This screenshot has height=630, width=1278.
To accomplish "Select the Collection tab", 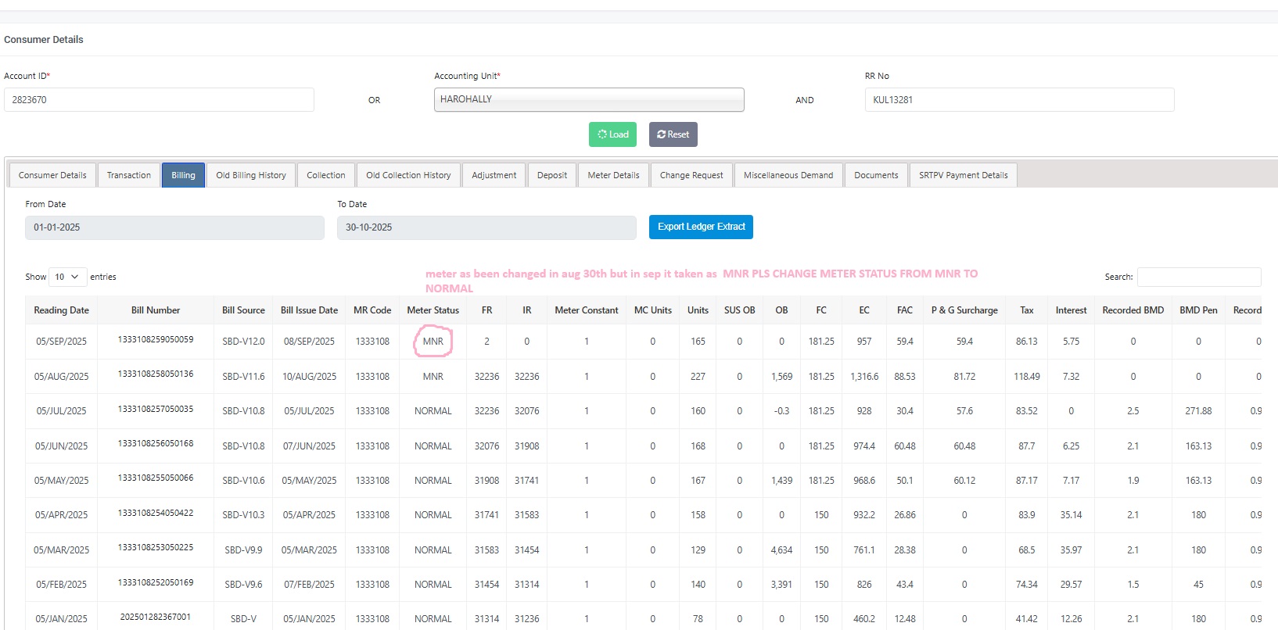I will [x=325, y=175].
